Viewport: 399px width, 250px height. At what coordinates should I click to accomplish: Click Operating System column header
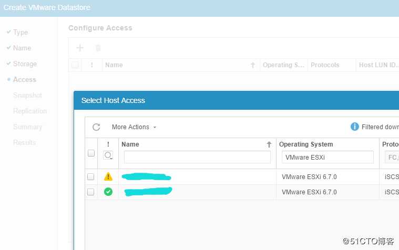coord(306,144)
